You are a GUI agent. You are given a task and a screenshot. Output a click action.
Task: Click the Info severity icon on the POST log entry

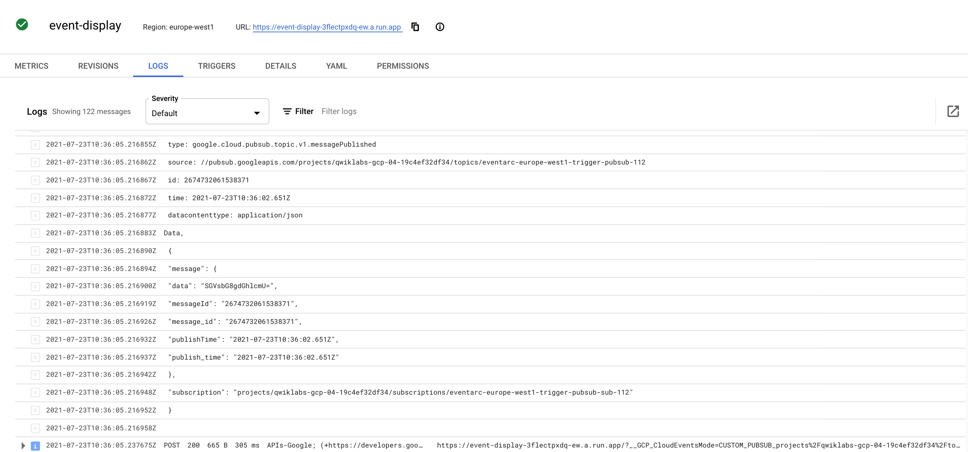click(35, 445)
